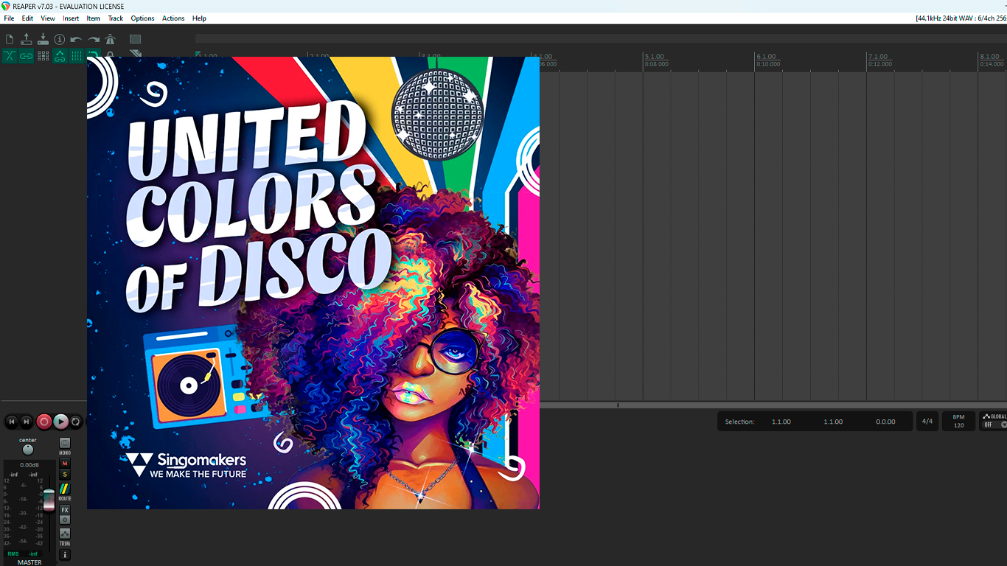
Task: Open the File menu
Action: click(x=9, y=18)
